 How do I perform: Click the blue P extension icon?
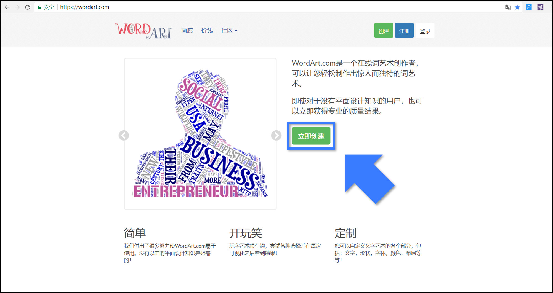pos(528,7)
